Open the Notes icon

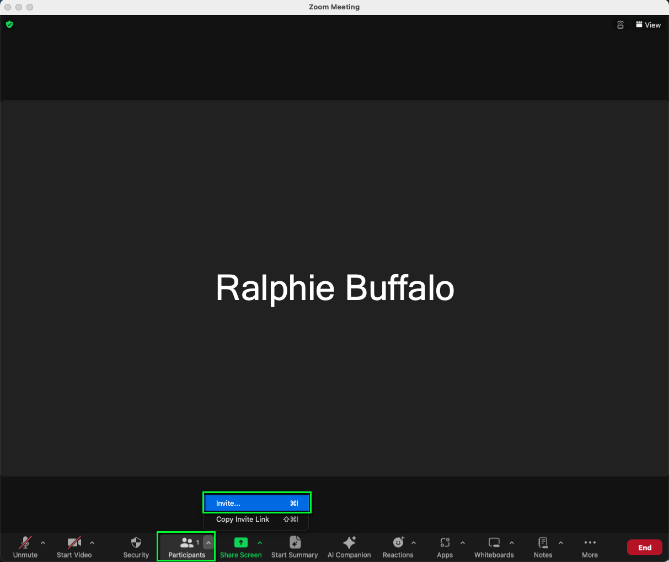click(x=543, y=543)
